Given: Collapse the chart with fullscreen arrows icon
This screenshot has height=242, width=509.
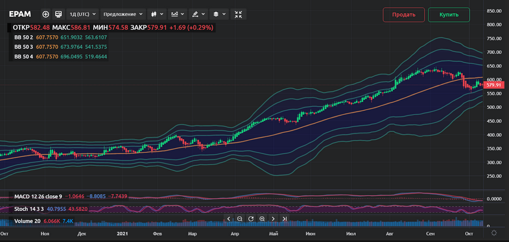Looking at the screenshot, I should 238,14.
